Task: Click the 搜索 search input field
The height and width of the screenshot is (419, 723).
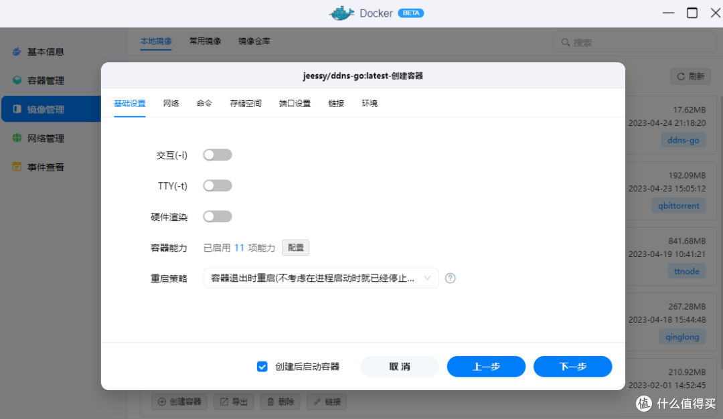Action: 635,41
